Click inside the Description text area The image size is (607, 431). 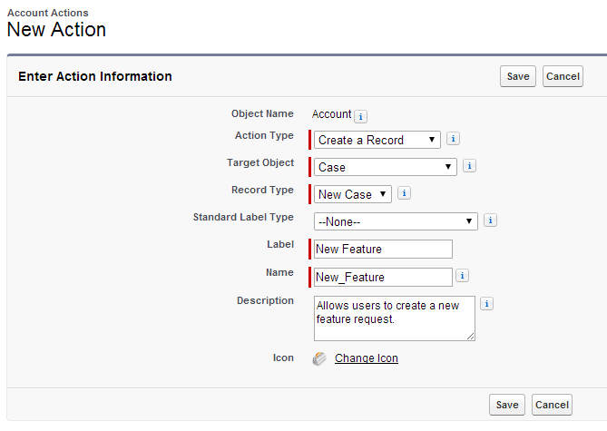(393, 318)
